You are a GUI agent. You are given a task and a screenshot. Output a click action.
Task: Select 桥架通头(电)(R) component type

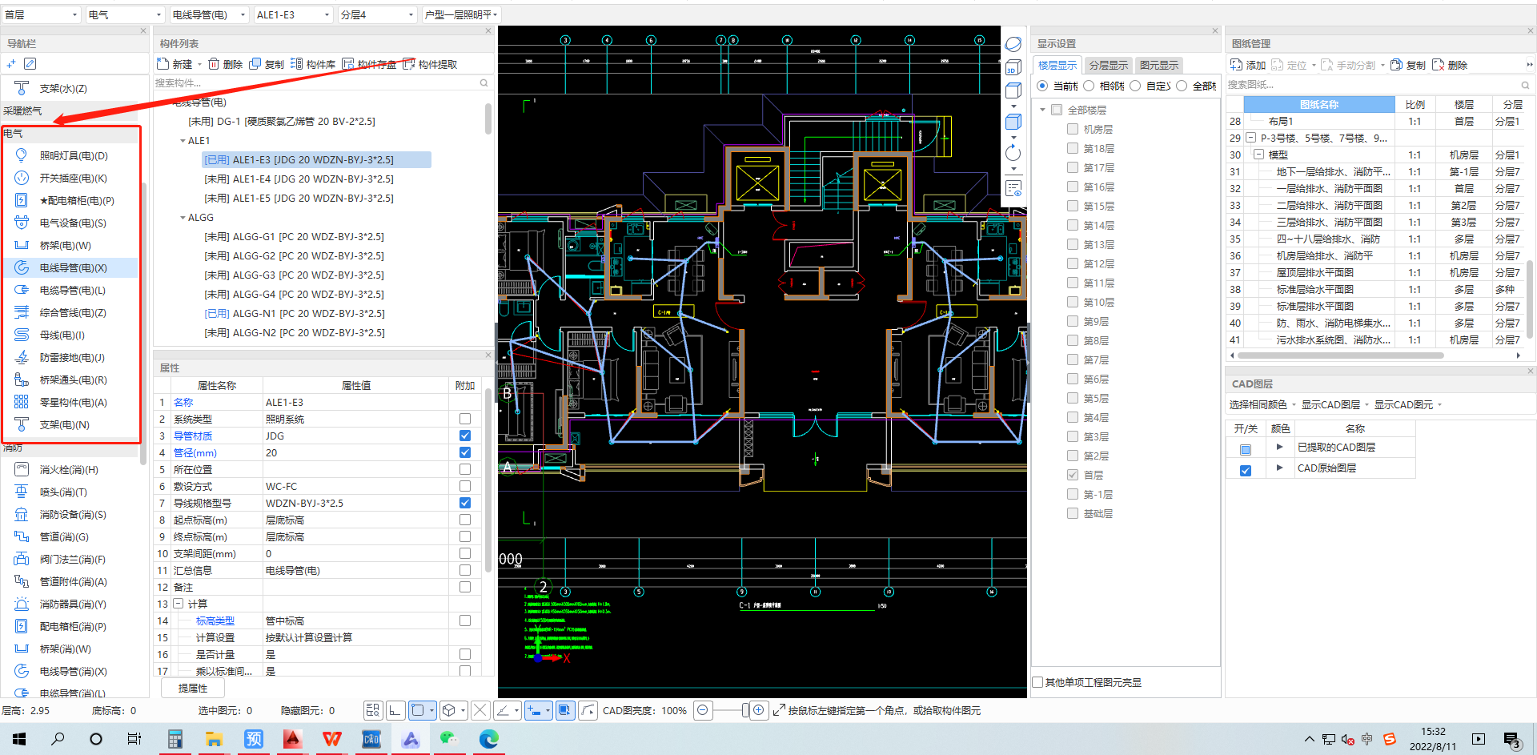(74, 380)
